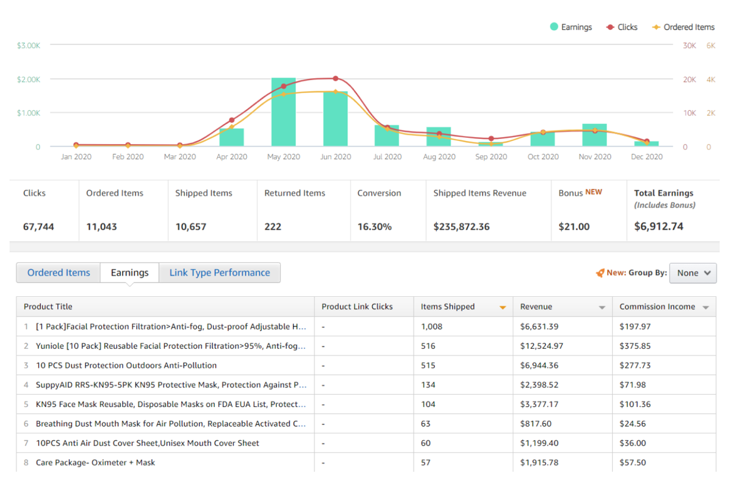Click the Product Link Clicks column header
This screenshot has height=486, width=733.
click(357, 307)
